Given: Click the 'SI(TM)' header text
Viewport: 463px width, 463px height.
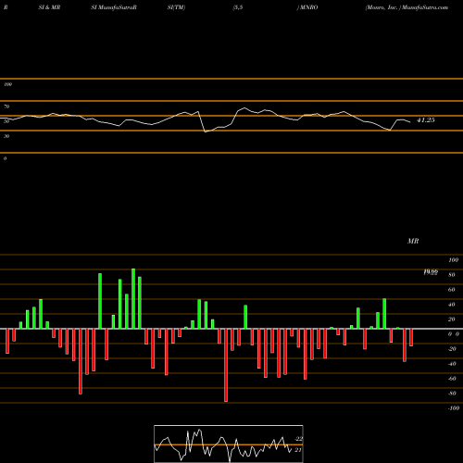Looking at the screenshot, I should point(176,7).
